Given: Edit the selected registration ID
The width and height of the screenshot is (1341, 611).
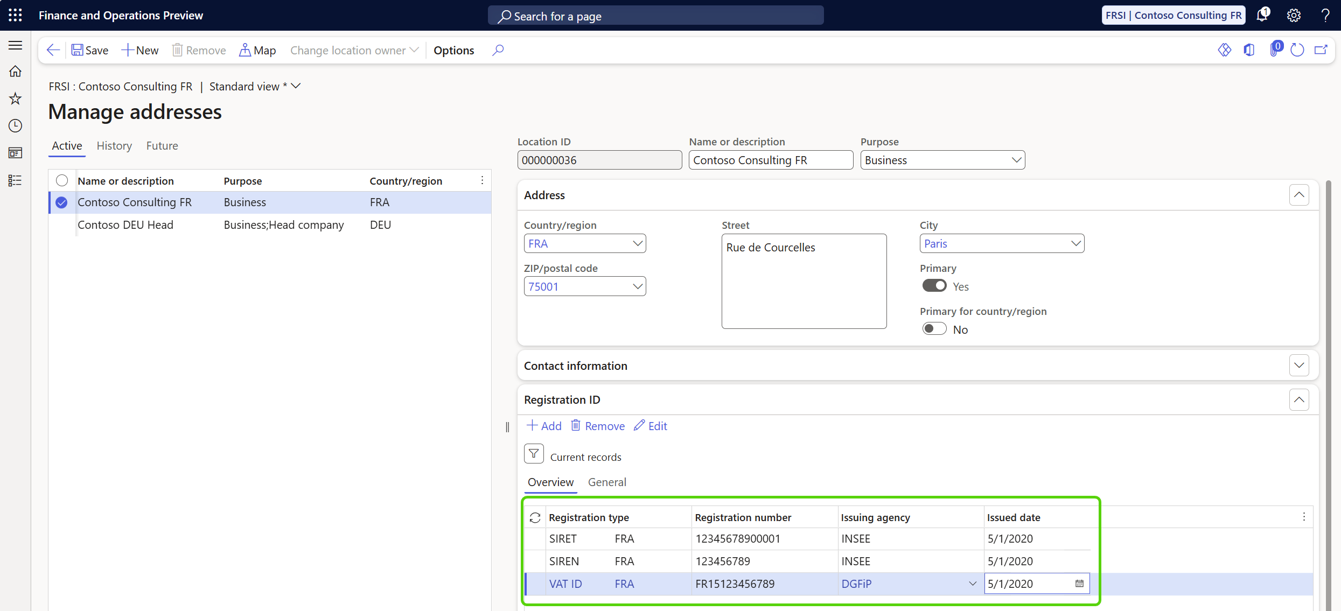Looking at the screenshot, I should click(651, 426).
